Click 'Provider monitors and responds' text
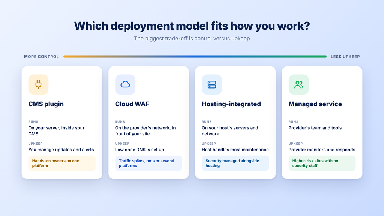The image size is (384, 216). click(322, 150)
